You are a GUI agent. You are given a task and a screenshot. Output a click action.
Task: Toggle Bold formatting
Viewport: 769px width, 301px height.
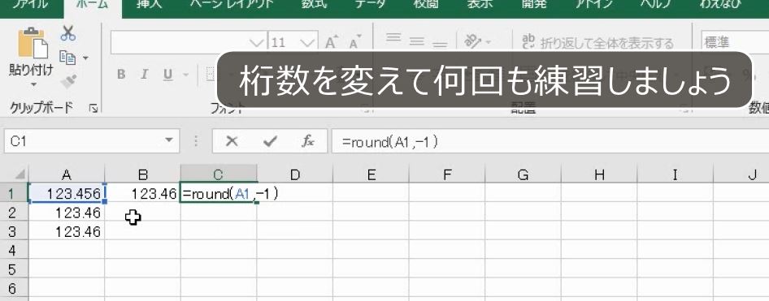pyautogui.click(x=120, y=75)
